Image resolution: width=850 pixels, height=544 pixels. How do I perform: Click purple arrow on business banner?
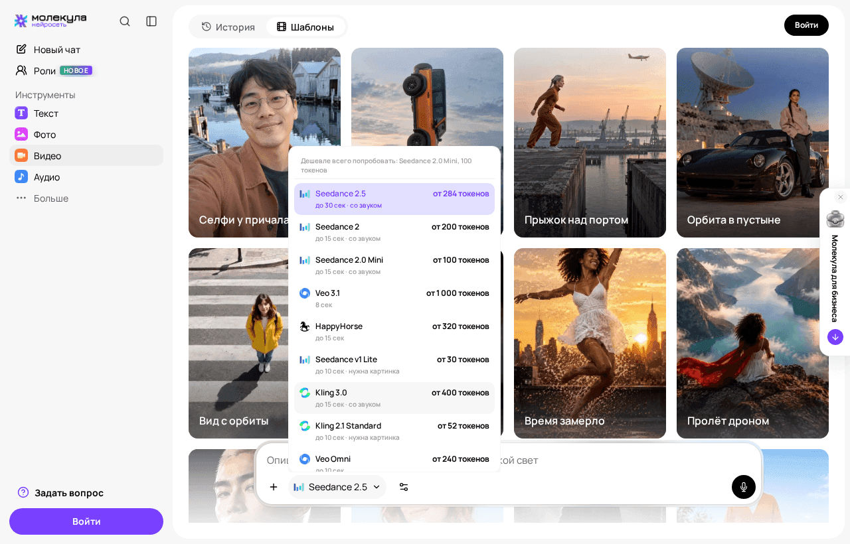835,337
